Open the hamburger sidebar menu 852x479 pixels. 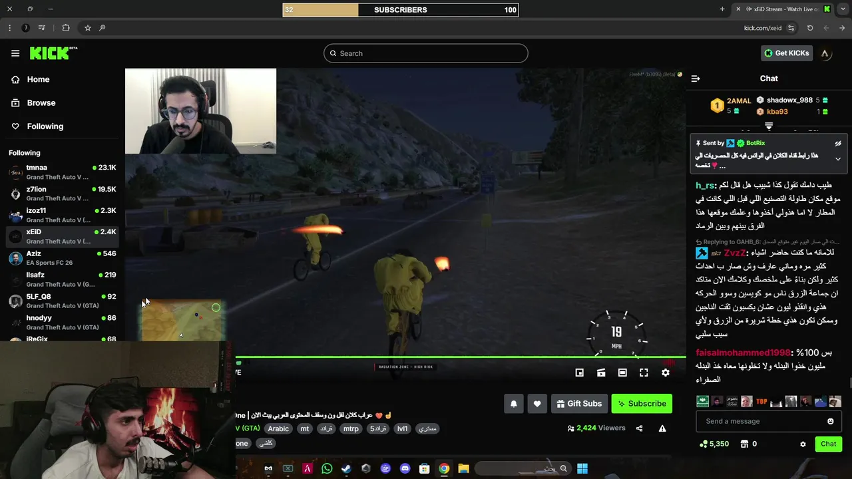[x=15, y=53]
